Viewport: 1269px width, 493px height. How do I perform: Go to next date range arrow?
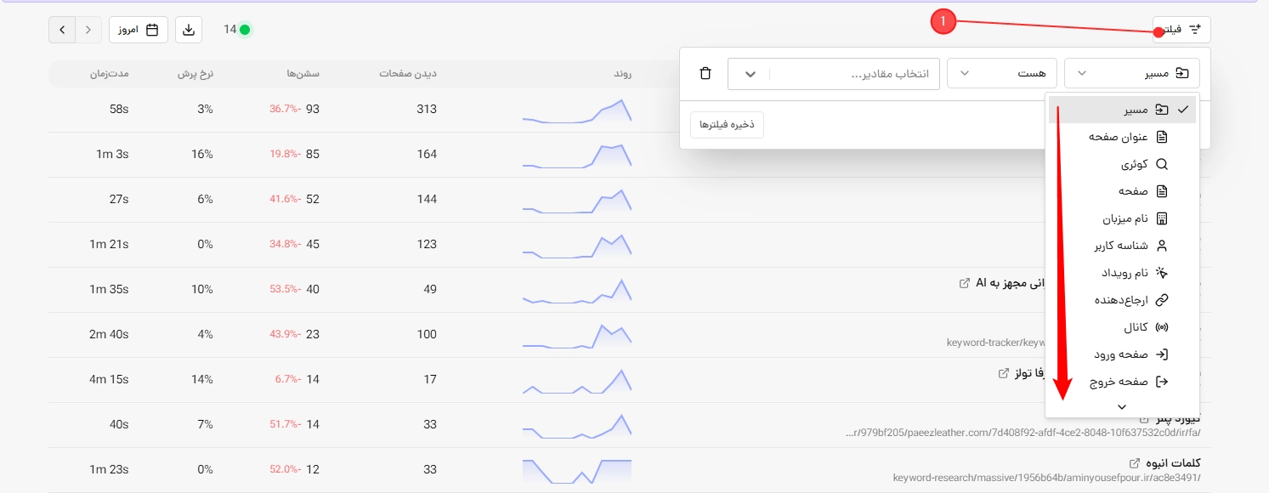(88, 30)
